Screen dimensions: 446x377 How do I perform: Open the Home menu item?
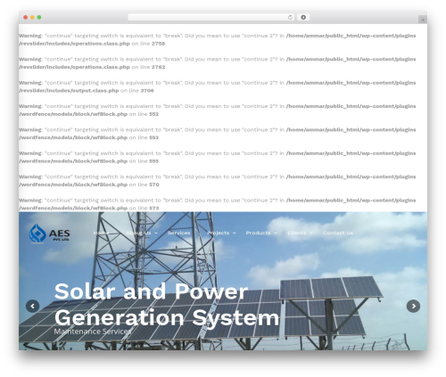tap(101, 233)
